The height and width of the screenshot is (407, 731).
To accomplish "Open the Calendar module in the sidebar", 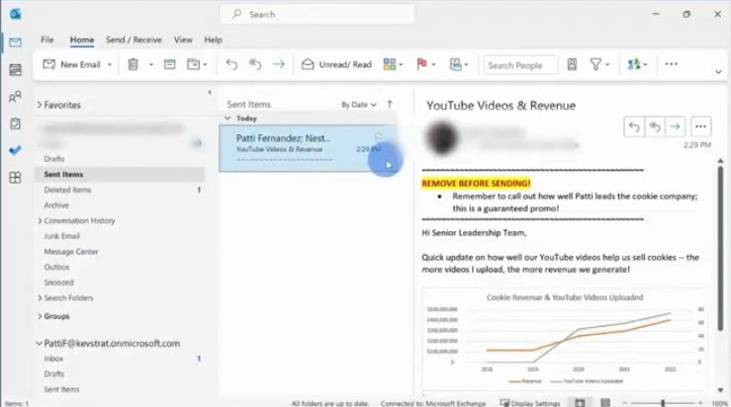I will (x=15, y=70).
